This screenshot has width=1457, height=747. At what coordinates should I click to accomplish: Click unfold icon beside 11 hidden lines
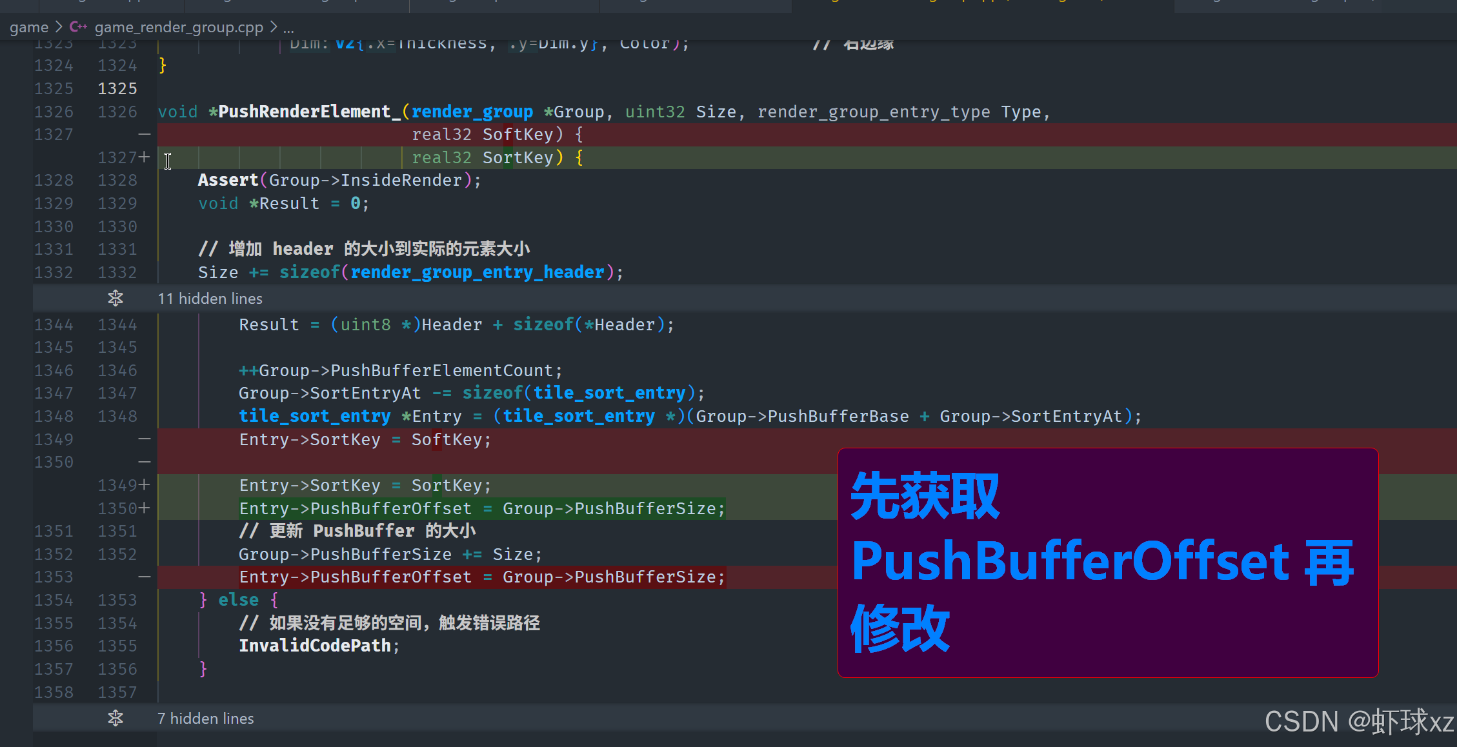click(x=116, y=298)
